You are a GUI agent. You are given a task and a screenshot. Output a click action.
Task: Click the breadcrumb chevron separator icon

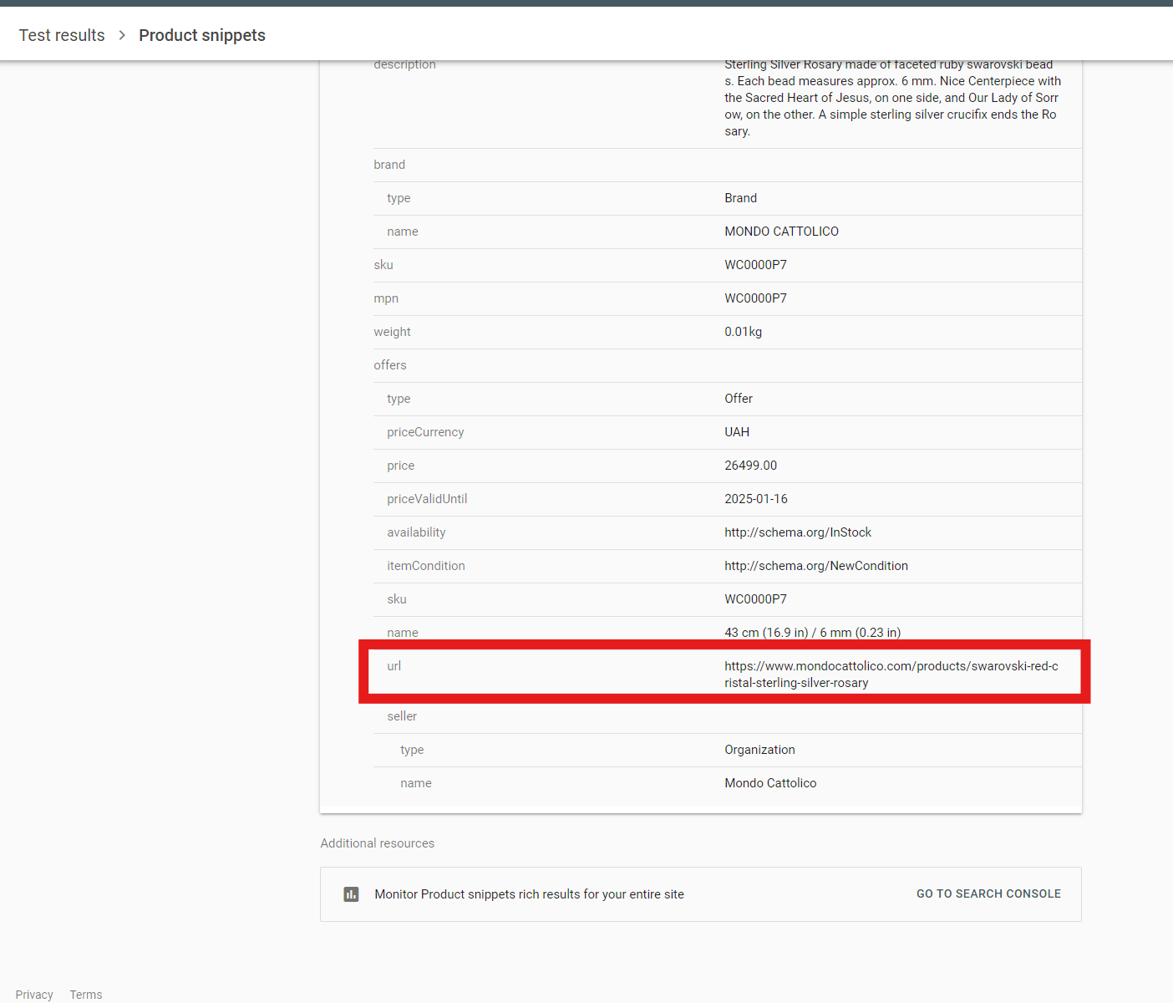122,35
